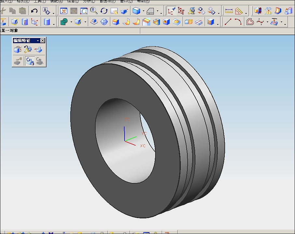Click the ZC axis label in viewport
The width and height of the screenshot is (295, 234).
pos(127,119)
